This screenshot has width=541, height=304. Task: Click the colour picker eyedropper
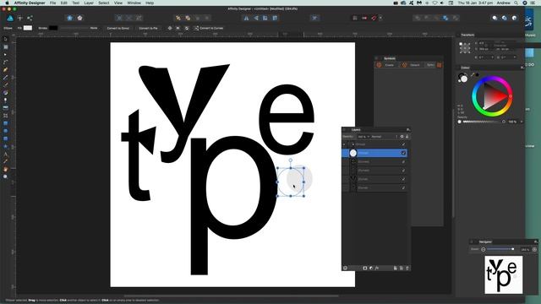473,75
